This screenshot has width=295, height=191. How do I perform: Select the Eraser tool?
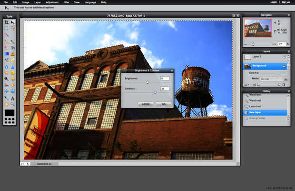point(7,48)
